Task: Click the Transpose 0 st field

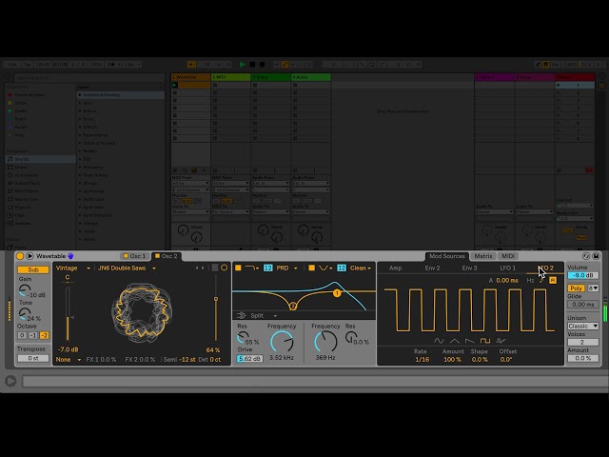Action: click(33, 358)
